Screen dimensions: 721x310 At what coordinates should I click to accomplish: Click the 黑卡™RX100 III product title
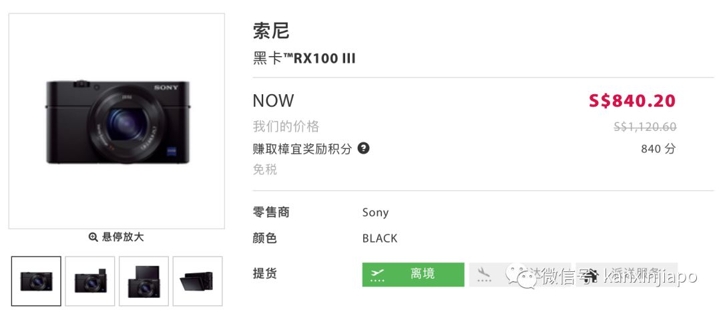(x=304, y=59)
